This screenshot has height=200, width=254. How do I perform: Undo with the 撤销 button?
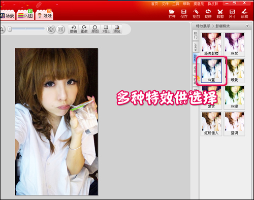(74, 29)
